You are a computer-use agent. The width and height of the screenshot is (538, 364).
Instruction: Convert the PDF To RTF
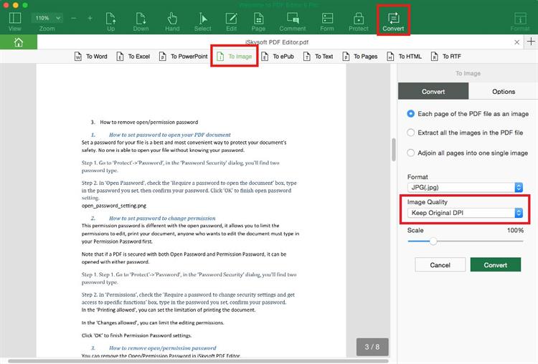[445, 56]
